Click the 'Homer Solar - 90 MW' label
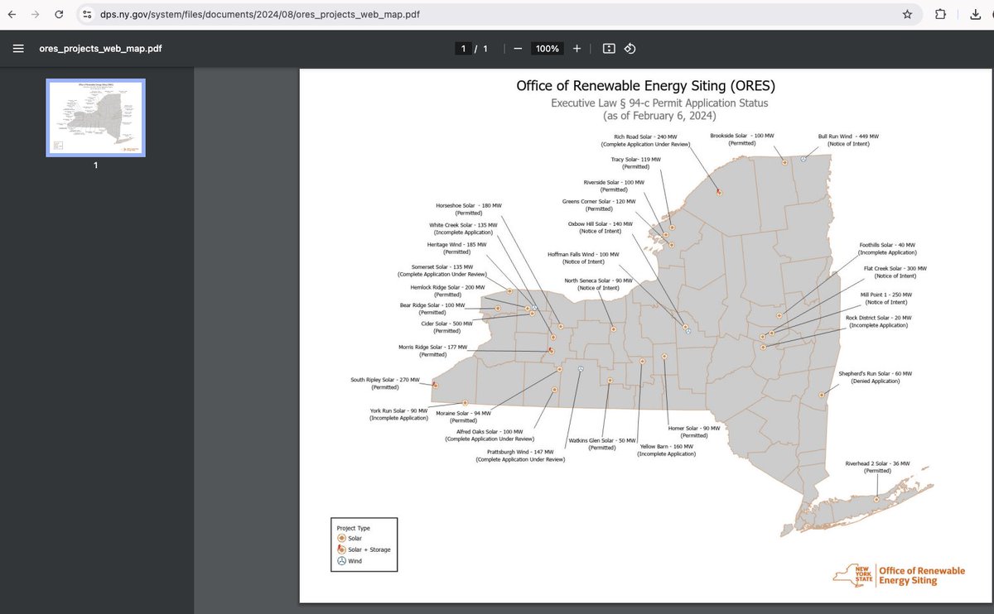Viewport: 994px width, 614px height. [694, 429]
